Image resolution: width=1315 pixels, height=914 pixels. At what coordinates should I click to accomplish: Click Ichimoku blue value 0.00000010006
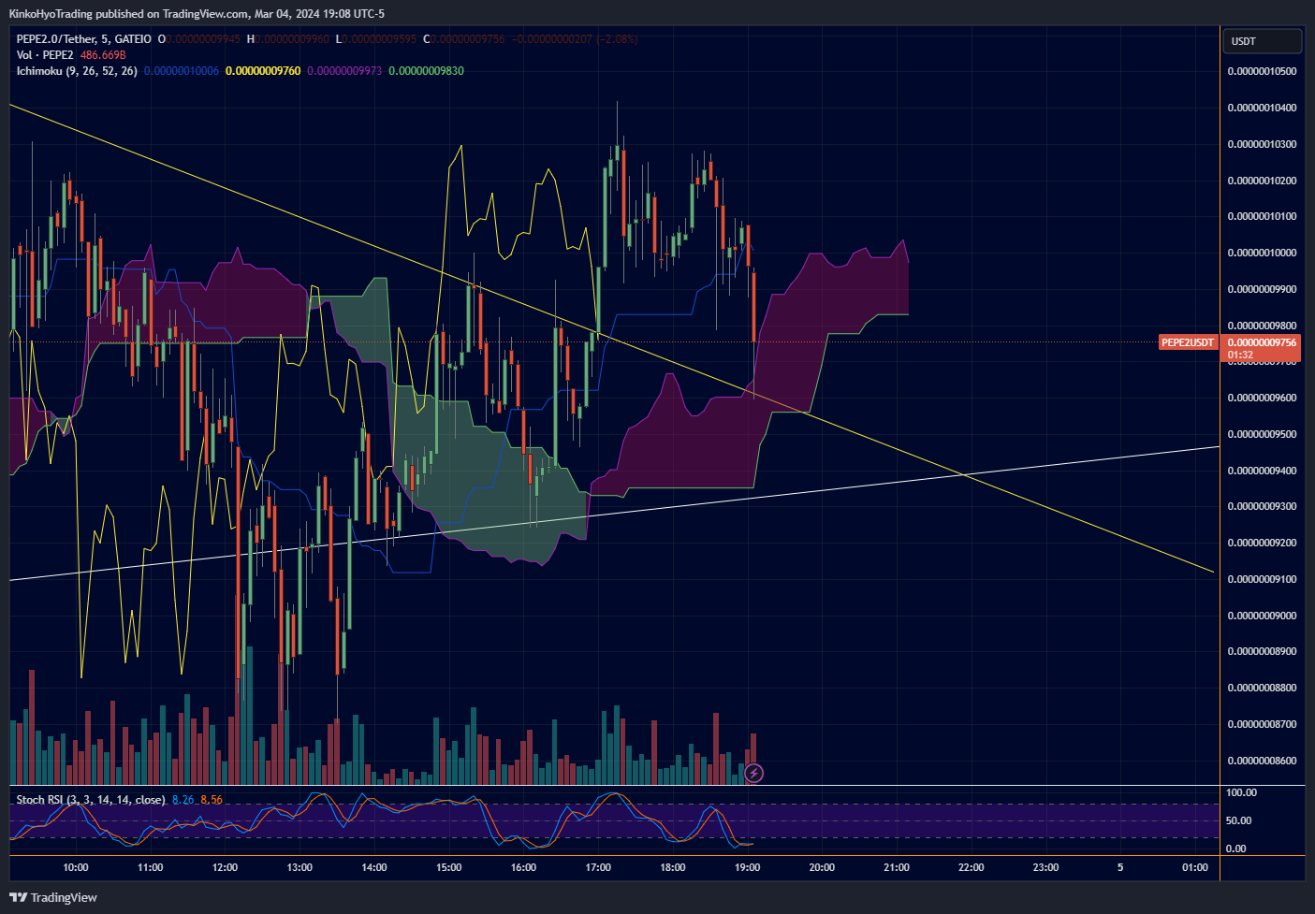pyautogui.click(x=182, y=71)
